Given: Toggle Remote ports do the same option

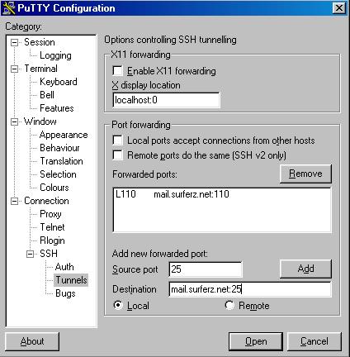Looking at the screenshot, I should tap(118, 155).
